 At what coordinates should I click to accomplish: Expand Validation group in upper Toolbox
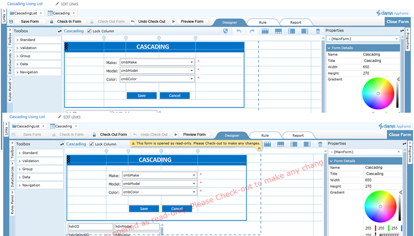click(38, 48)
